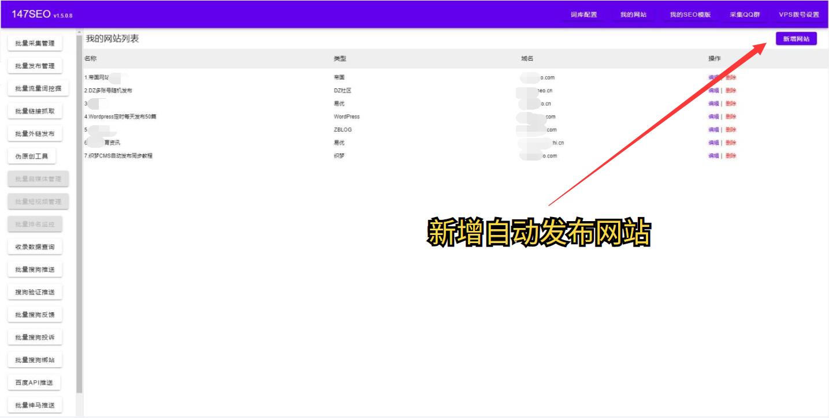
Task: Open 批量搜狗推送 sidebar button
Action: tap(35, 270)
